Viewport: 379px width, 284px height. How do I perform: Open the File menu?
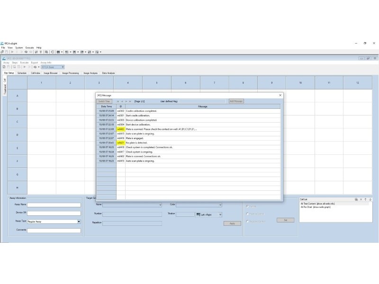3,48
